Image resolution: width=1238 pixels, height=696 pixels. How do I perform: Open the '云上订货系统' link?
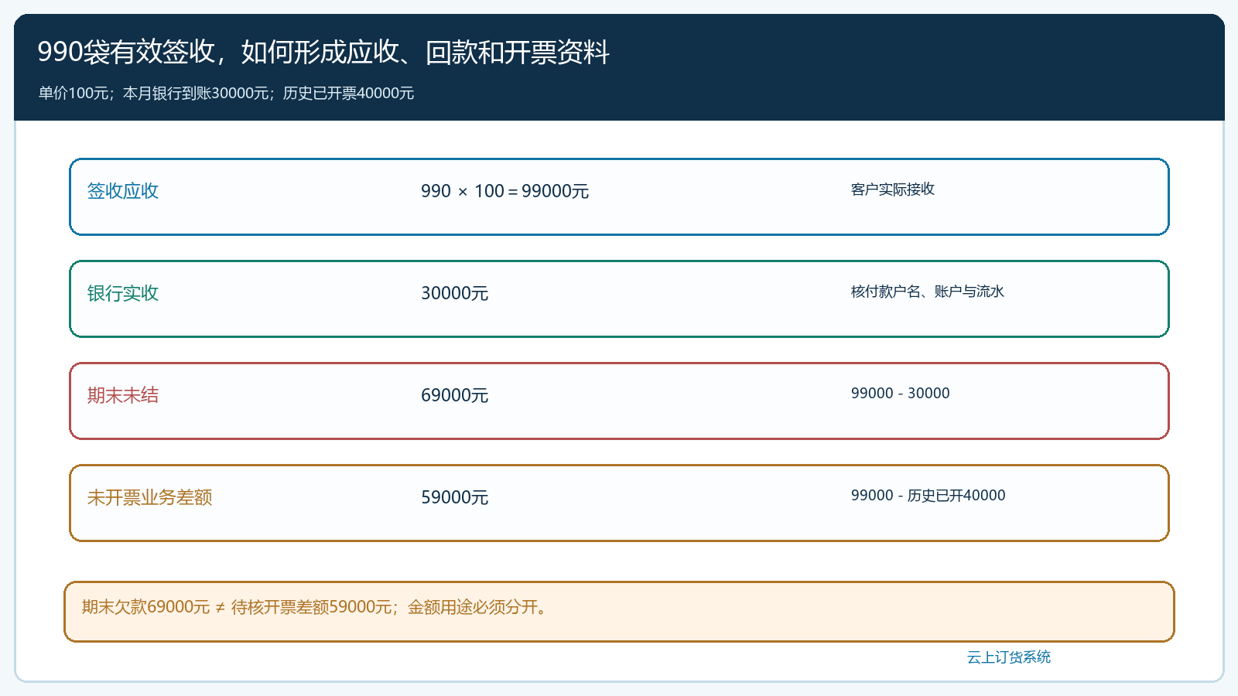[x=1009, y=657]
